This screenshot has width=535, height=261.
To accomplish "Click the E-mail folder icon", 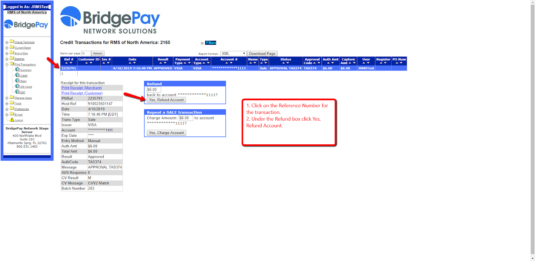I will (12, 114).
